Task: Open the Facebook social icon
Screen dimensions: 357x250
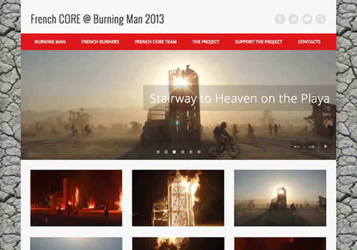Action: tap(280, 19)
